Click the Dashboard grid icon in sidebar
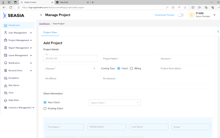 [x=6, y=25]
